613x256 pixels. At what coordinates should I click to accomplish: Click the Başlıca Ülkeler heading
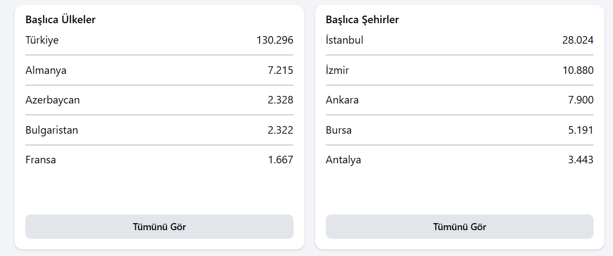[60, 20]
